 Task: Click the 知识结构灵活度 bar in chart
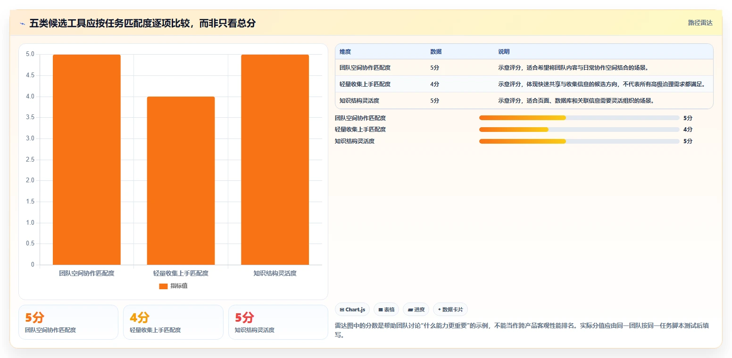coord(275,160)
